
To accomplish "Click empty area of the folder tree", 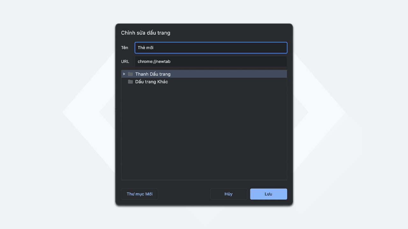I will 204,134.
